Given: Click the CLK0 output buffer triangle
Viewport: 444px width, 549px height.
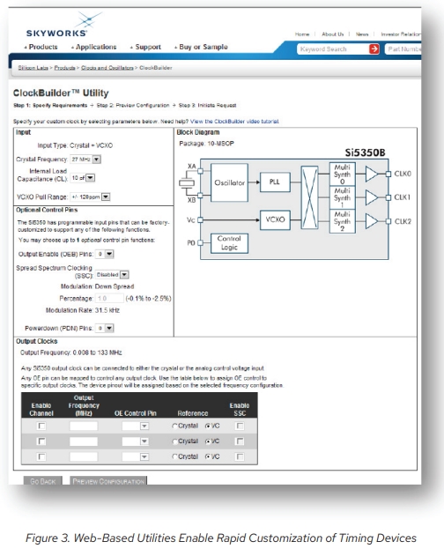Looking at the screenshot, I should tap(372, 174).
